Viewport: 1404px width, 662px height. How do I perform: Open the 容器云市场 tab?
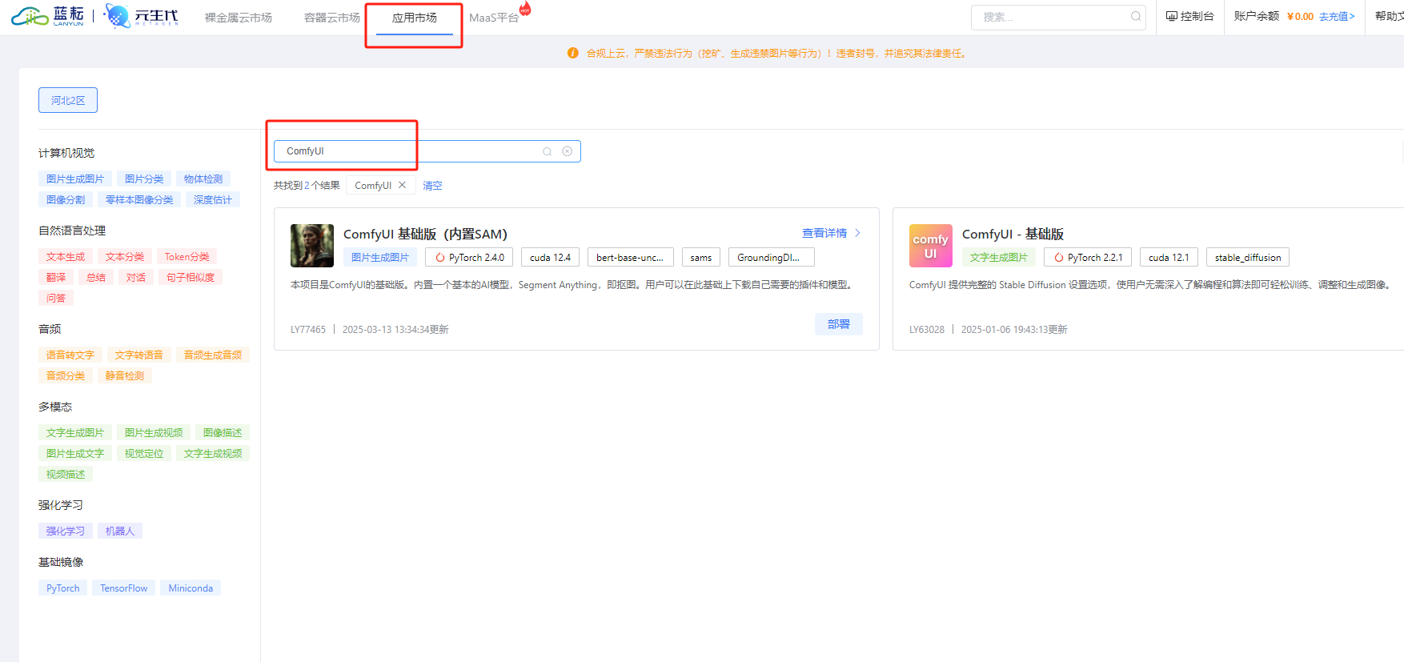click(332, 18)
